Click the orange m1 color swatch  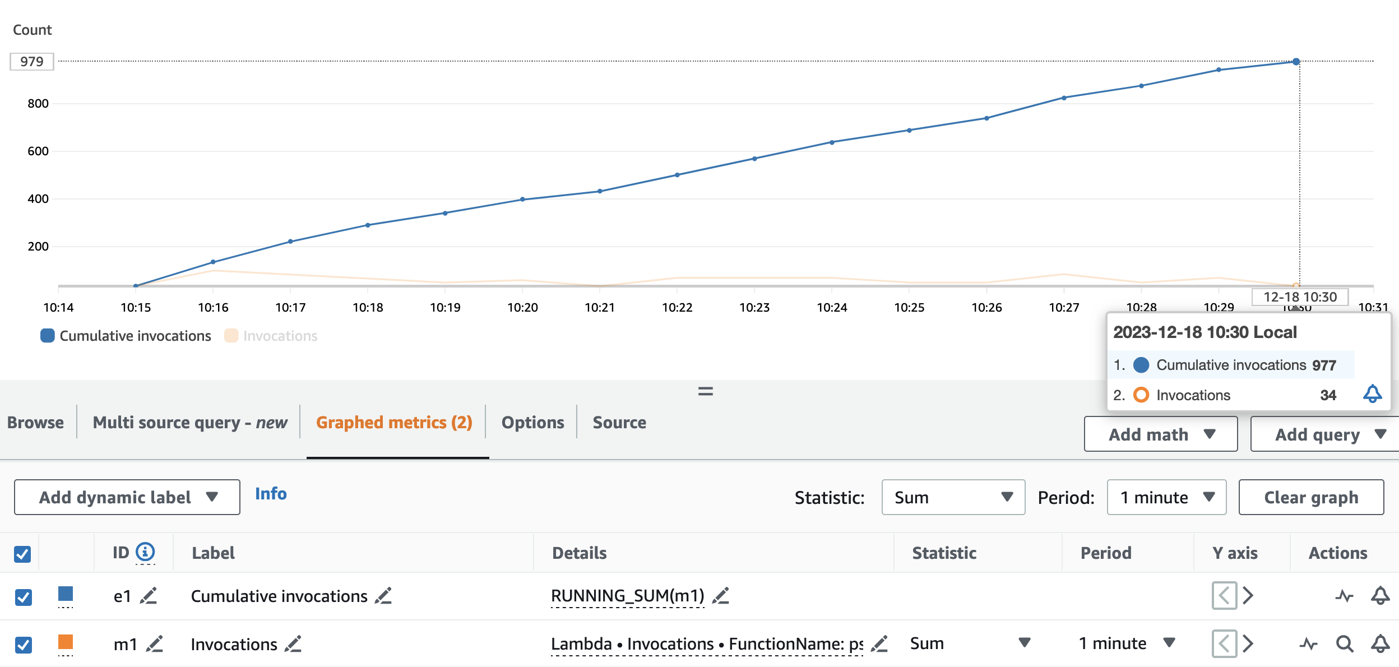pos(66,642)
